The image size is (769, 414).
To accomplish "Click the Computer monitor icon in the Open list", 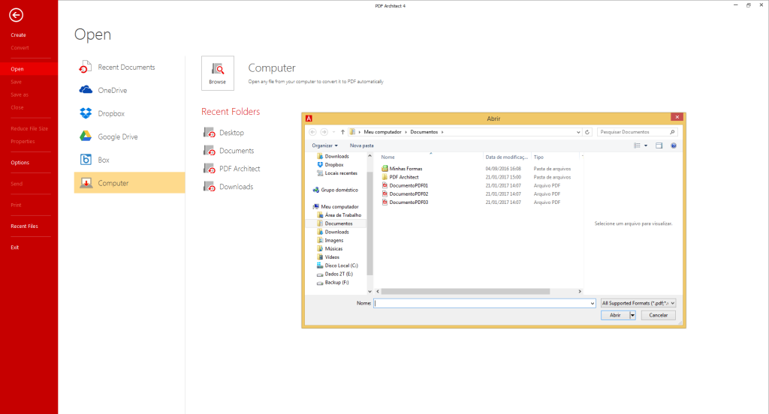I will pos(86,183).
